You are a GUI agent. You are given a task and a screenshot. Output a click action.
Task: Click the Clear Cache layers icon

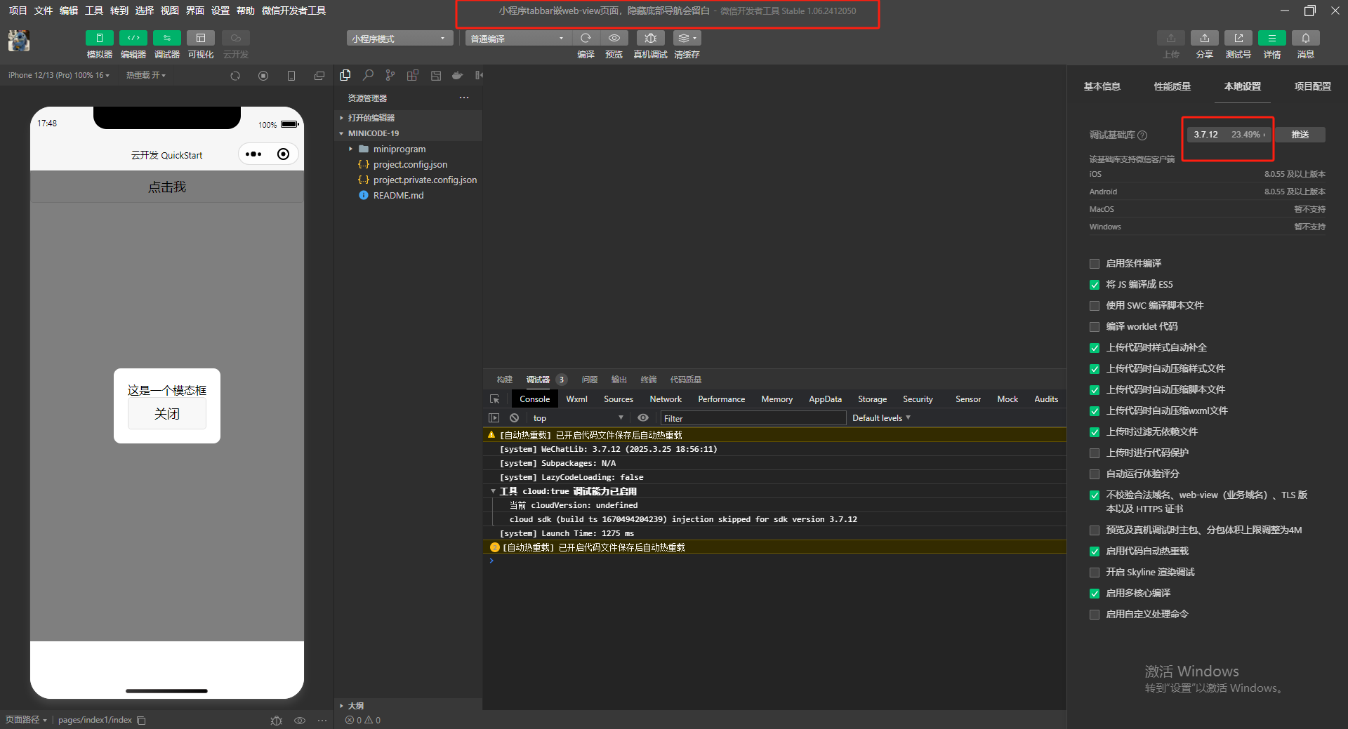click(x=687, y=38)
